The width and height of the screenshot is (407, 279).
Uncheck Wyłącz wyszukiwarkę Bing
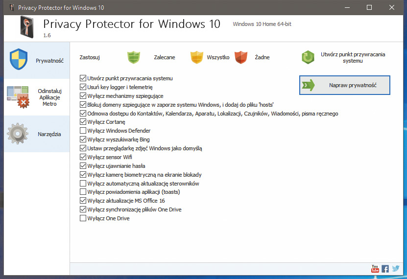[83, 139]
